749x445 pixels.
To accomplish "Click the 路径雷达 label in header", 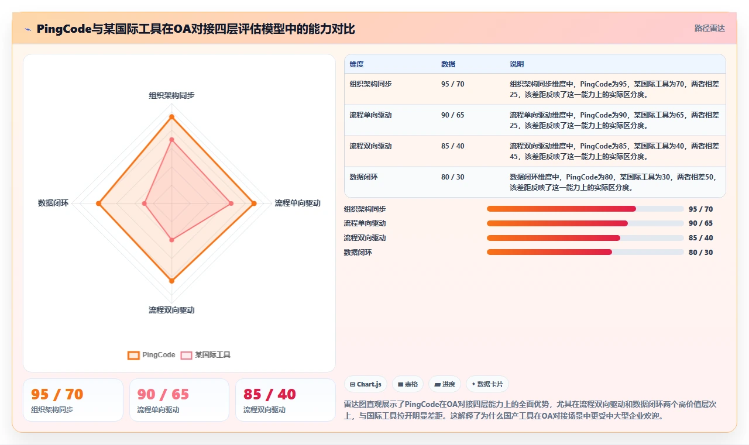I will [x=710, y=28].
